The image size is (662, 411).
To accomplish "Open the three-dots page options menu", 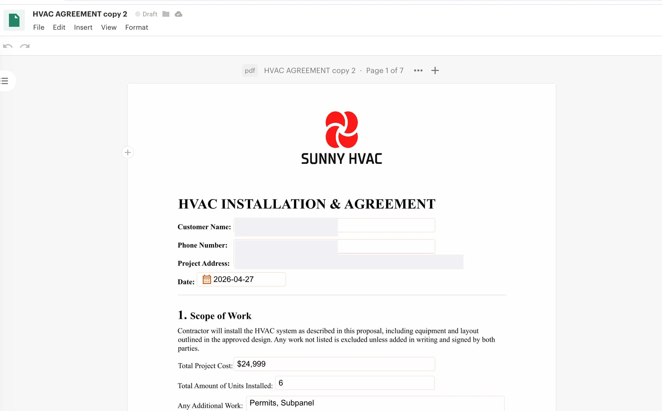I will 418,71.
